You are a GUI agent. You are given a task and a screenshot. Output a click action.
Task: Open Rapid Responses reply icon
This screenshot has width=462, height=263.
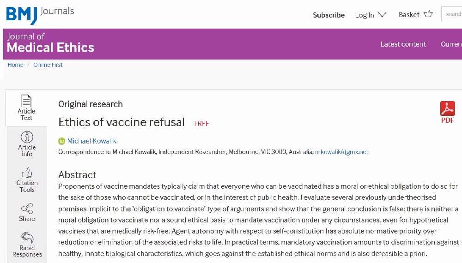pos(27,238)
